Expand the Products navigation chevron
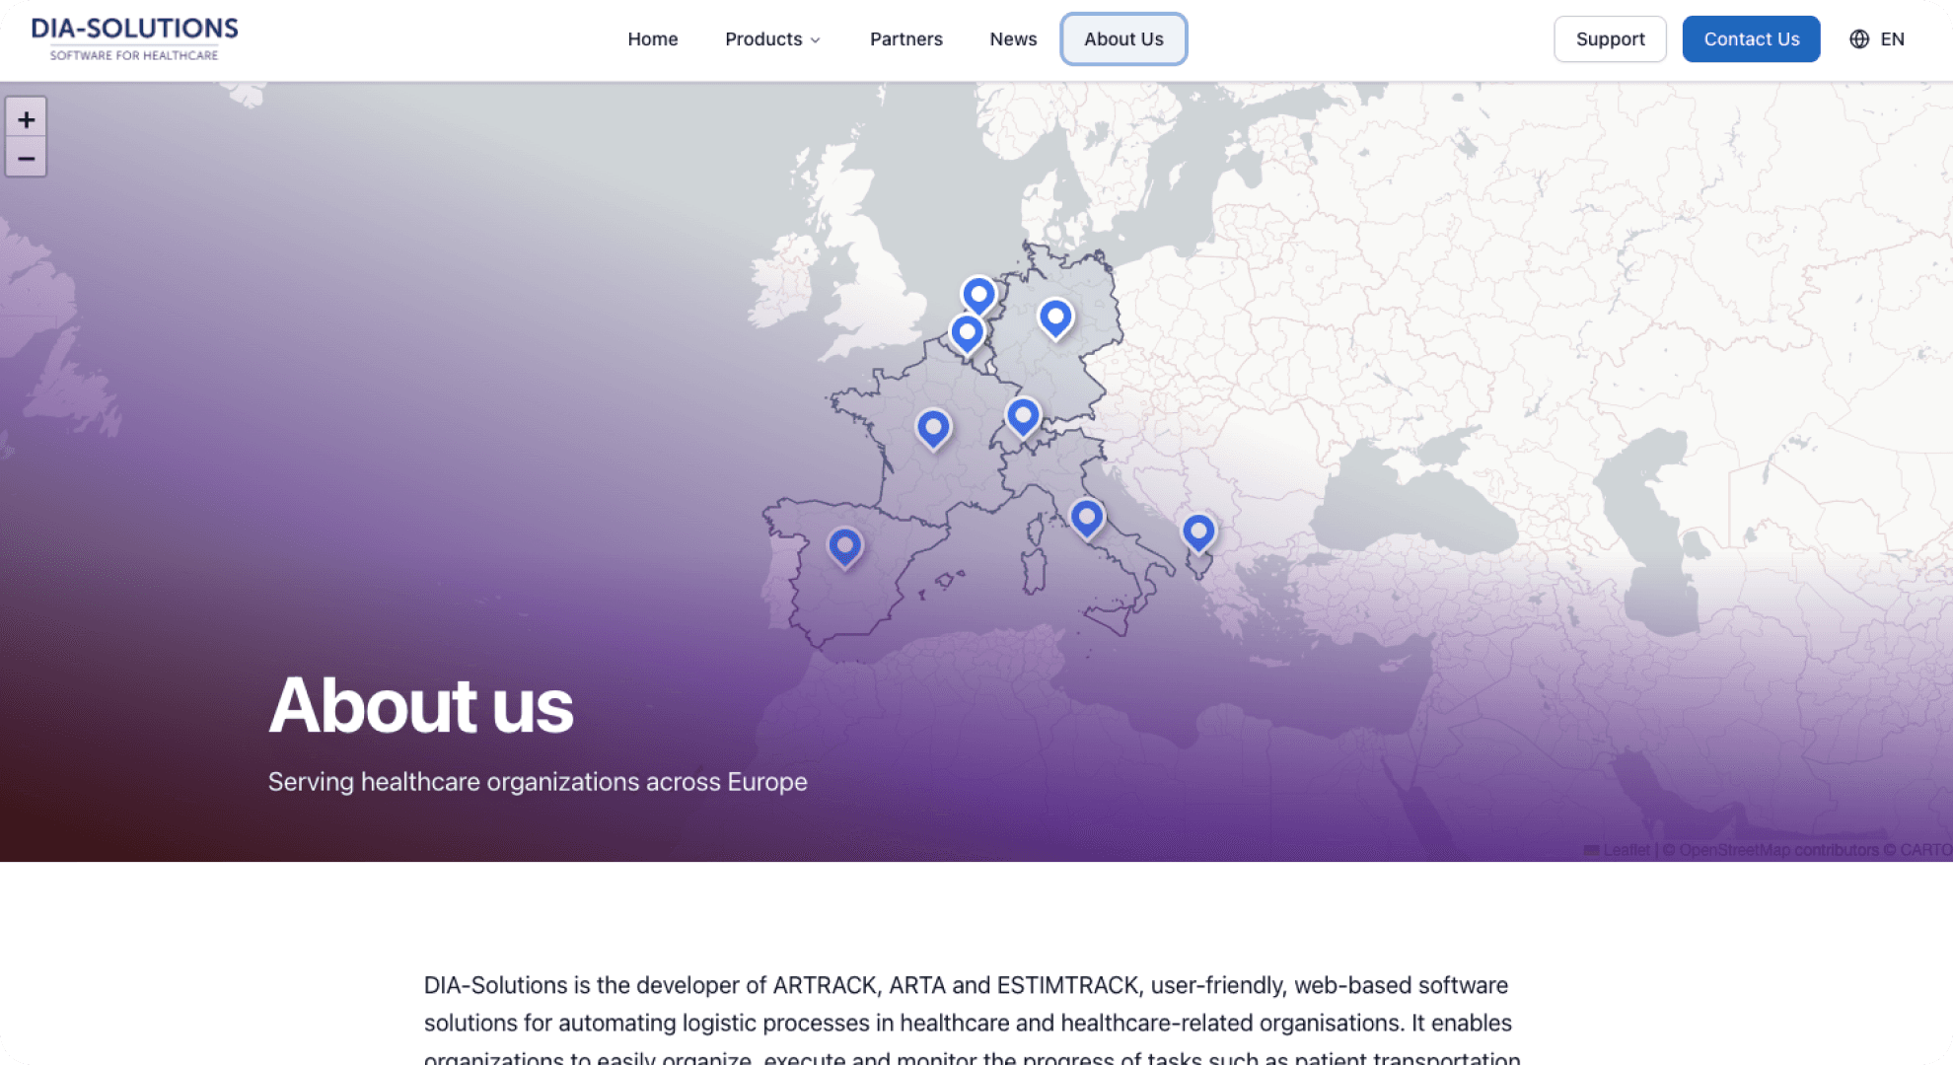Viewport: 1953px width, 1065px height. tap(816, 40)
